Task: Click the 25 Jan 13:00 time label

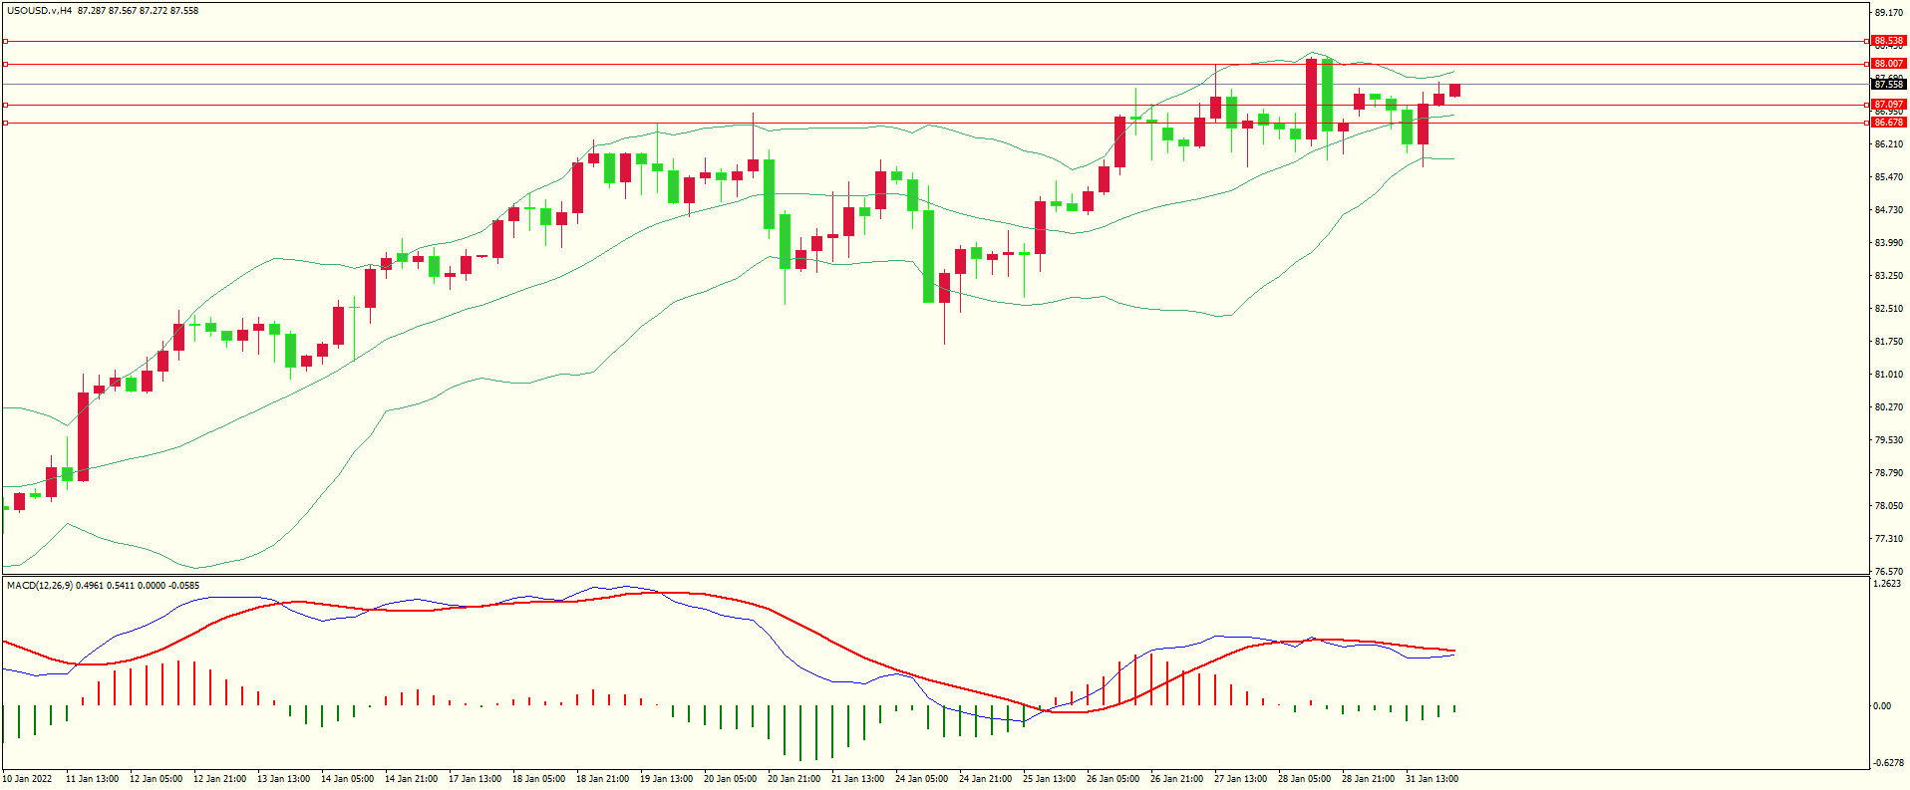Action: (1050, 779)
